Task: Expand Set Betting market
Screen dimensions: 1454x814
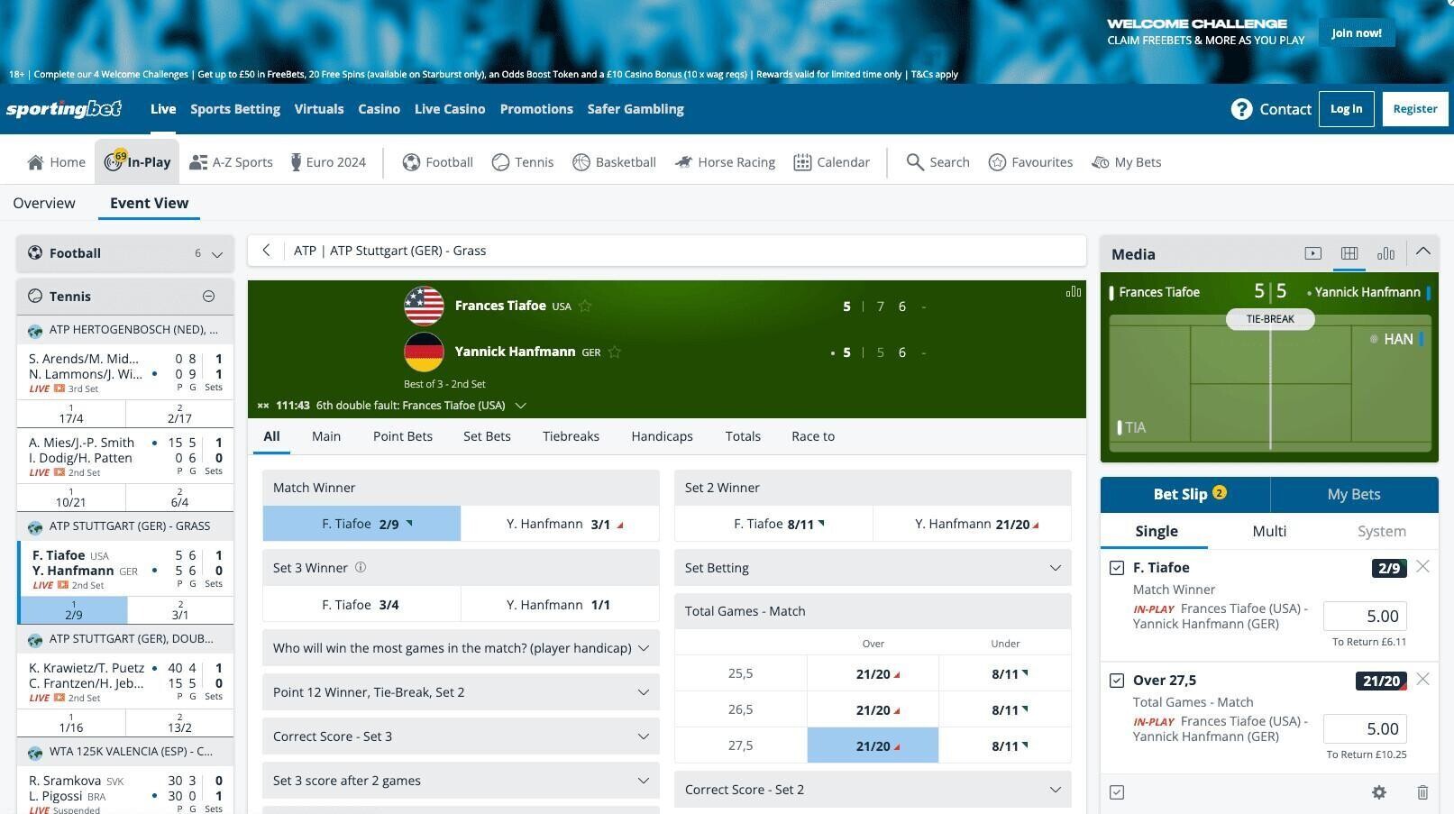Action: tap(873, 568)
